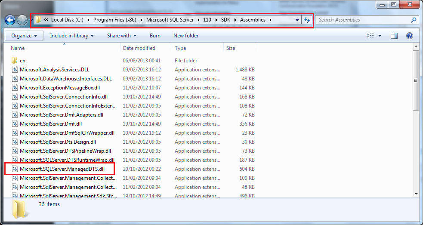Click the change view icon
Image resolution: width=423 pixels, height=225 pixels.
pyautogui.click(x=370, y=36)
